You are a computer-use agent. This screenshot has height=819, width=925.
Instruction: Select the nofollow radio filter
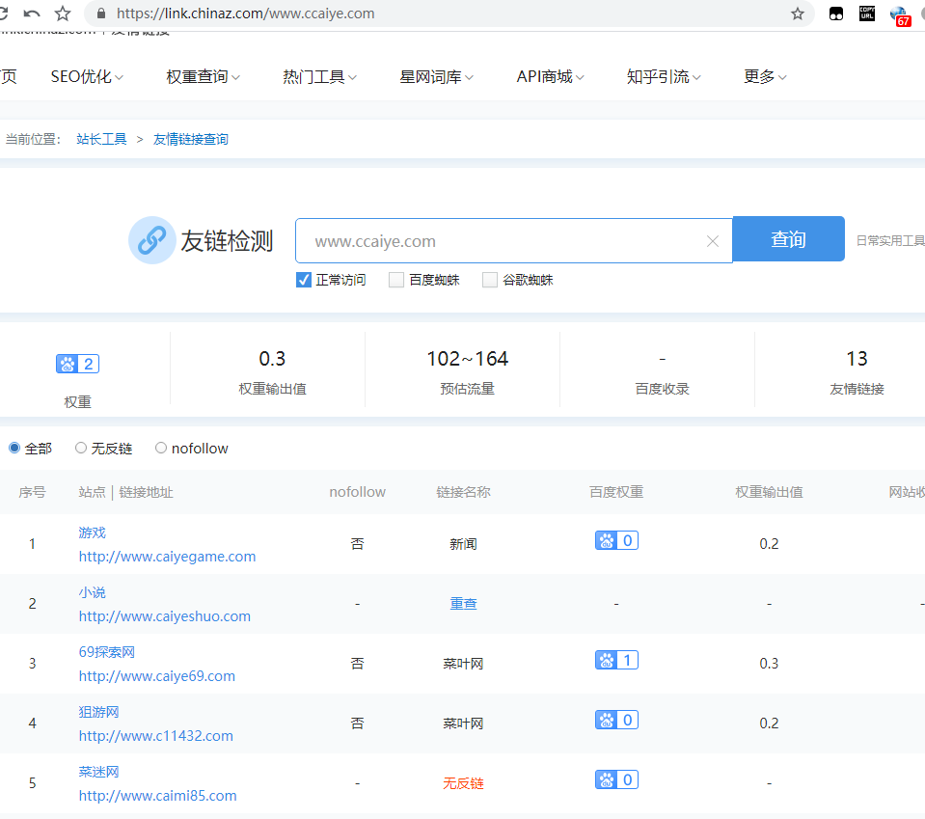coord(161,448)
